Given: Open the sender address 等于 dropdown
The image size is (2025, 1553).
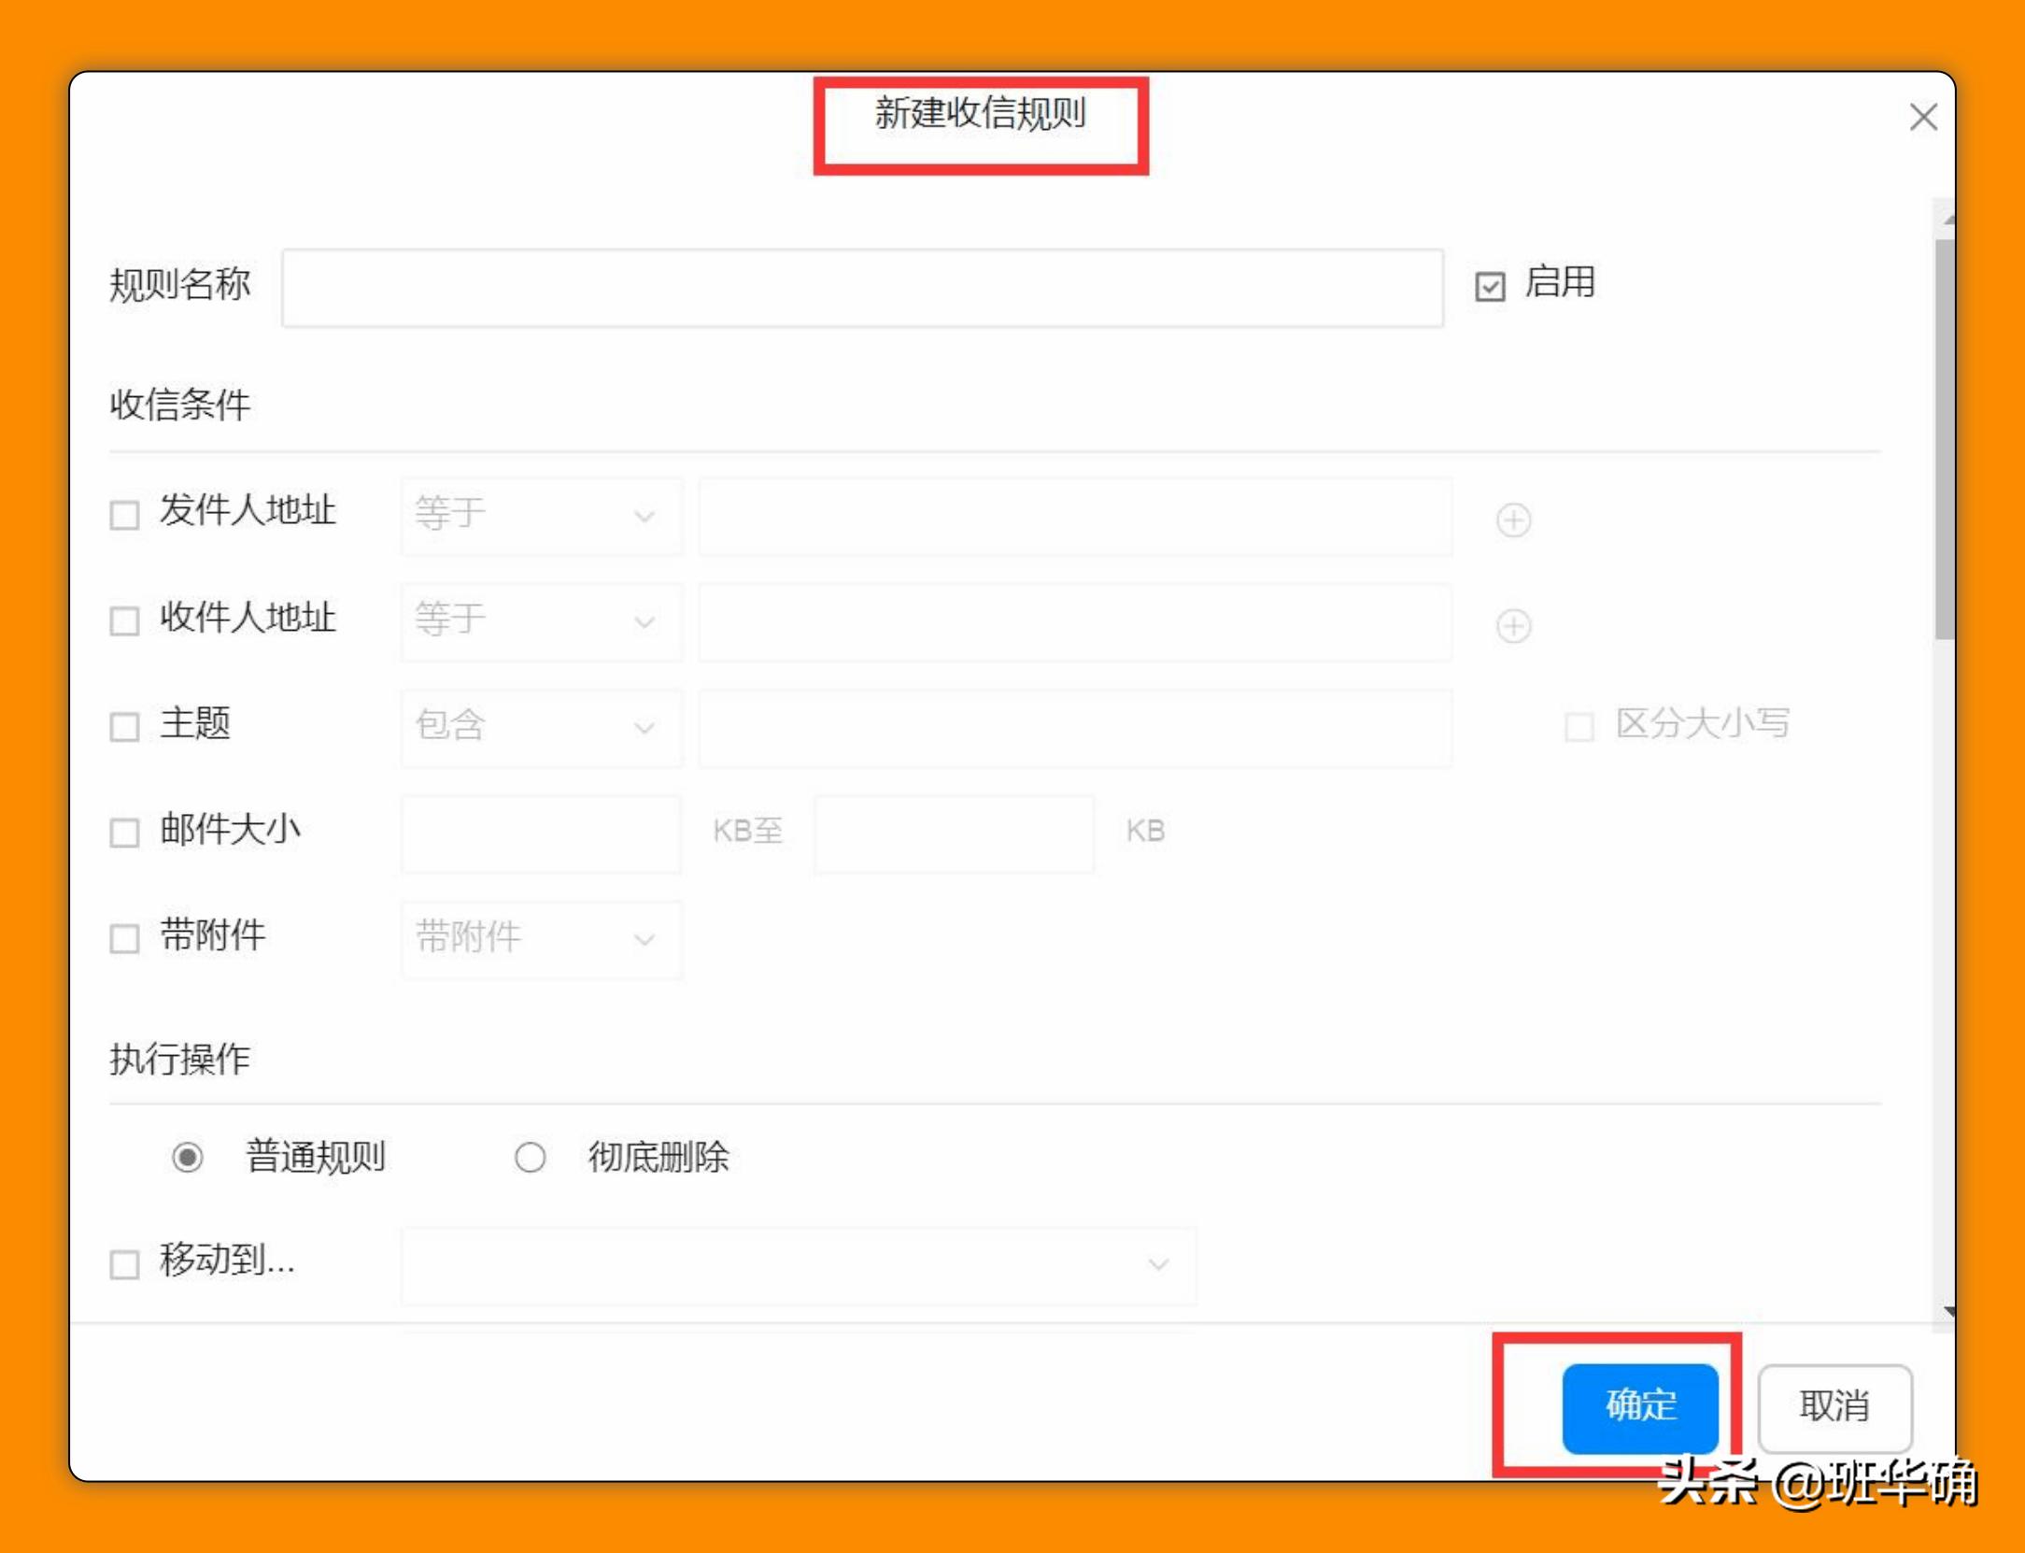Looking at the screenshot, I should point(542,517).
